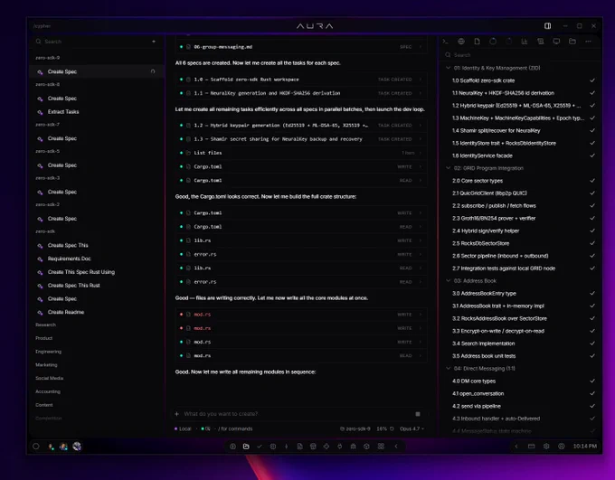Open the folder icon in right panel toolbar
615x480 pixels.
572,42
